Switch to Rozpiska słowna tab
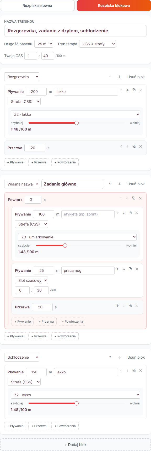151x451 pixels. tap(37, 6)
